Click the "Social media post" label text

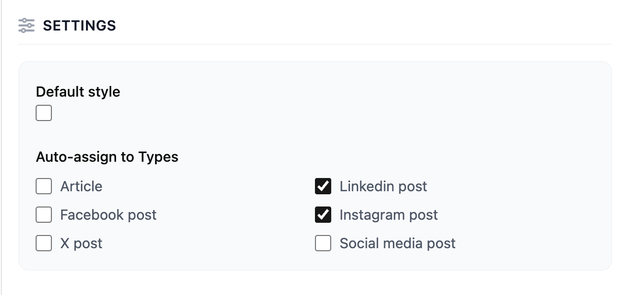coord(397,244)
